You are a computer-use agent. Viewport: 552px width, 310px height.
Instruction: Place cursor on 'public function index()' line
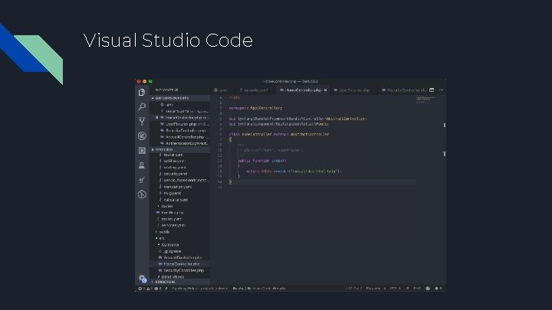click(x=262, y=161)
